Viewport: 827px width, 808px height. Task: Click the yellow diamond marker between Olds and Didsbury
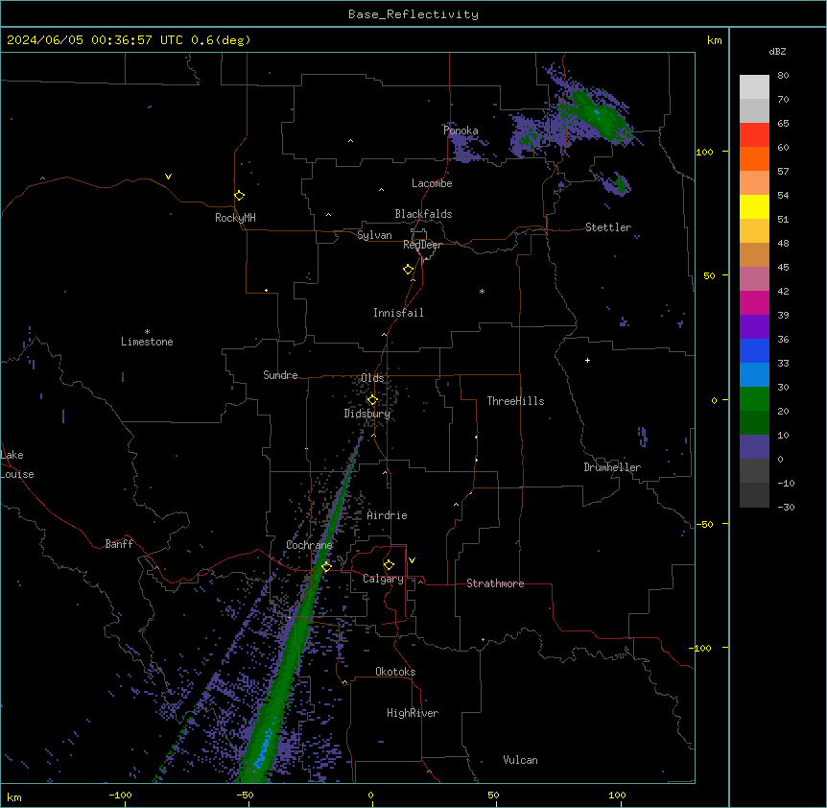pos(372,400)
